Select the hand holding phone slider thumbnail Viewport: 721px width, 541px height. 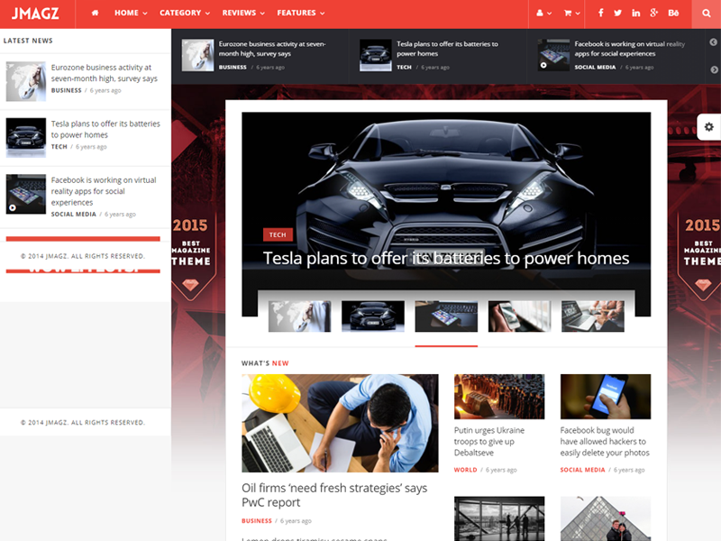click(x=520, y=316)
